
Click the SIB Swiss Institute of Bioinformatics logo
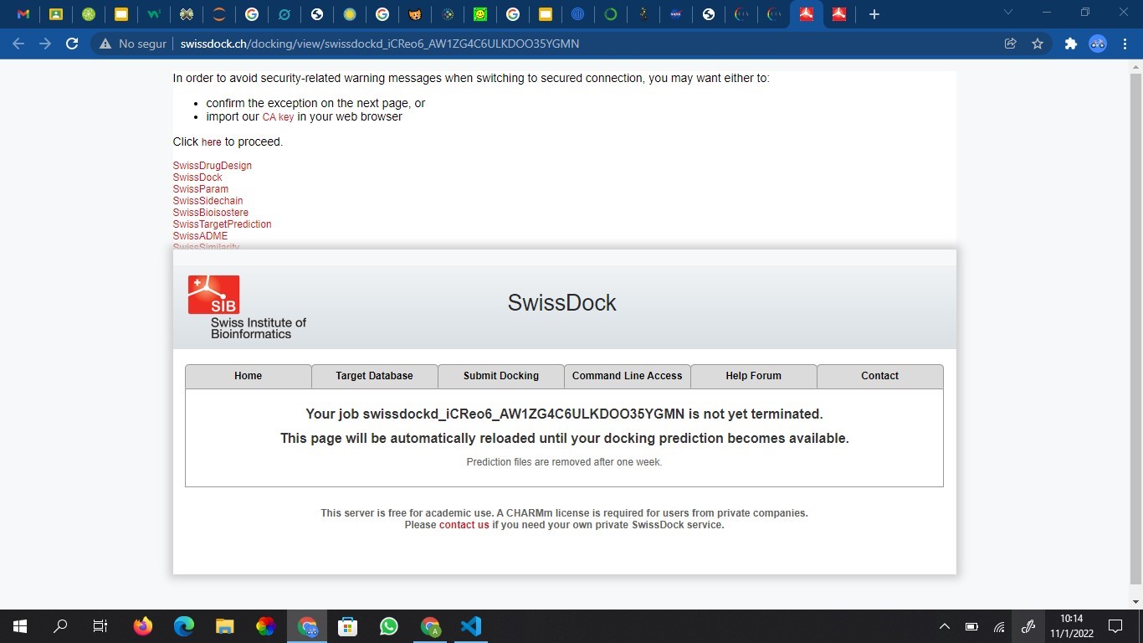(246, 306)
